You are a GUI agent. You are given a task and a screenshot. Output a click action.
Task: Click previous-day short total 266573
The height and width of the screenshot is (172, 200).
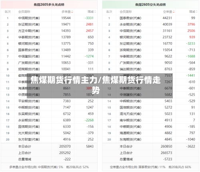166,153
